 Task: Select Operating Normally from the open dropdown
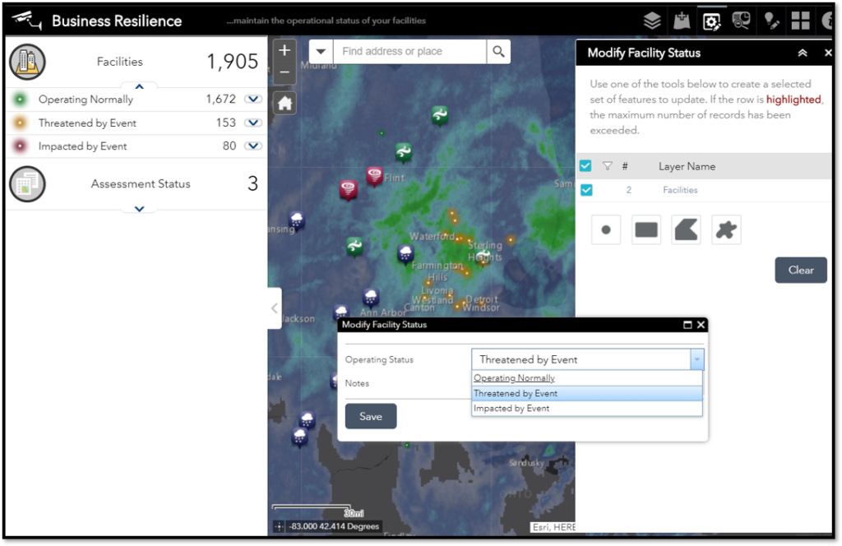pos(514,377)
